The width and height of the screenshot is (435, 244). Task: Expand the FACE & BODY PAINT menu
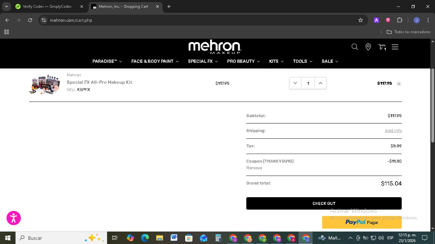point(155,61)
